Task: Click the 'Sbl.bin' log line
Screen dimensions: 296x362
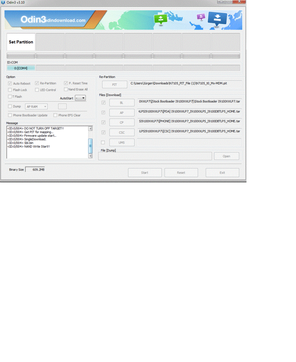Action: (20, 143)
